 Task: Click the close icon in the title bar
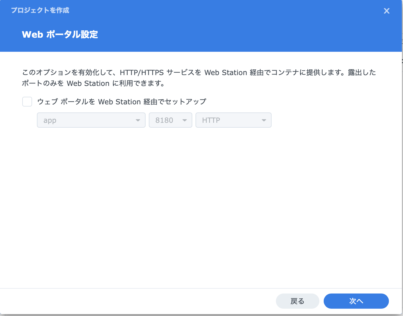386,11
